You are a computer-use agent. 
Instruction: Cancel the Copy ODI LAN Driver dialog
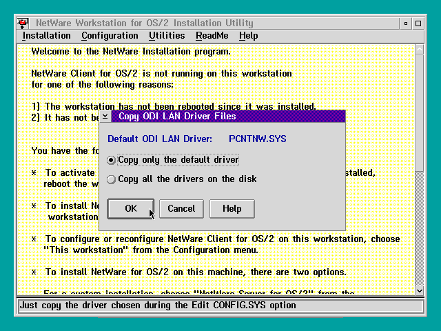(x=181, y=208)
